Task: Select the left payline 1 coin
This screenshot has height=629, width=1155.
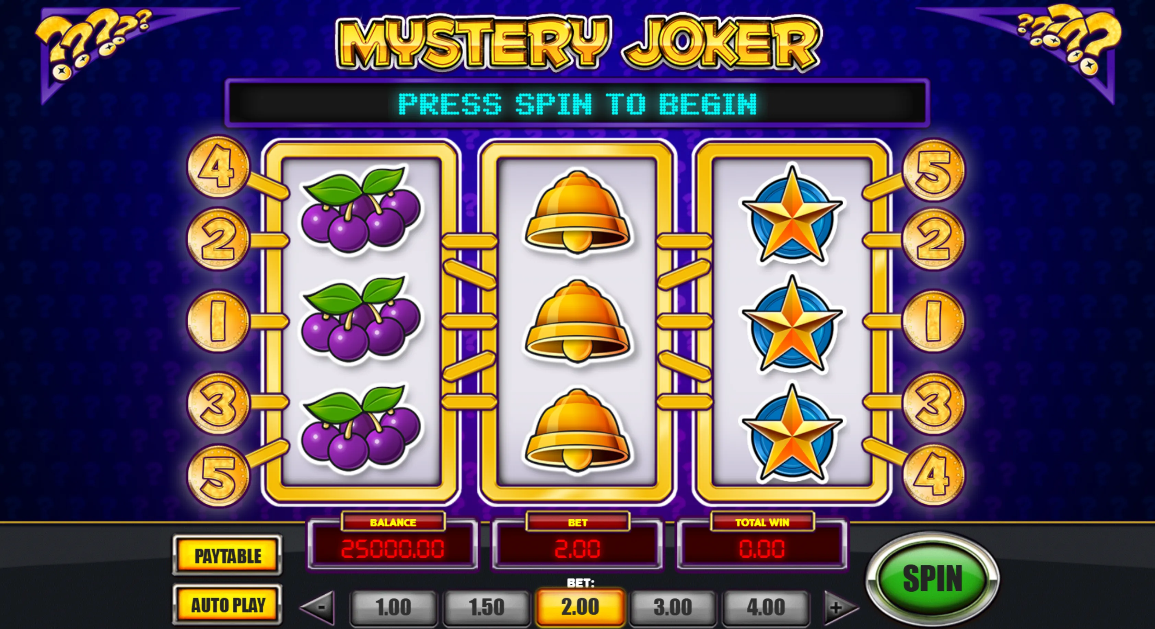Action: pos(218,321)
